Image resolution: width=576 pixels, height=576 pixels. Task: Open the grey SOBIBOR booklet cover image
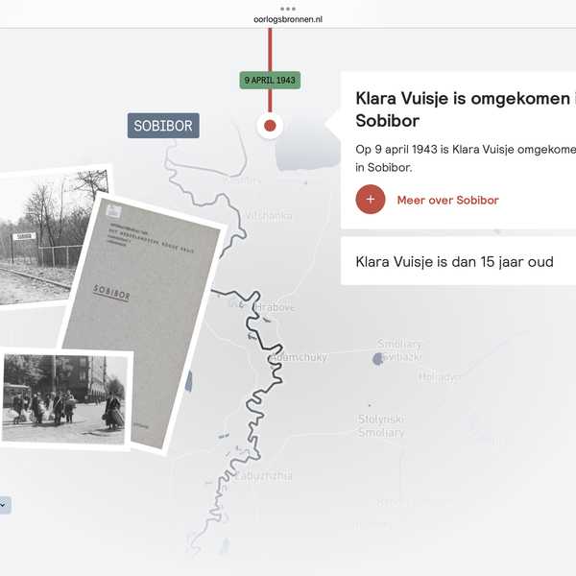[x=143, y=324]
